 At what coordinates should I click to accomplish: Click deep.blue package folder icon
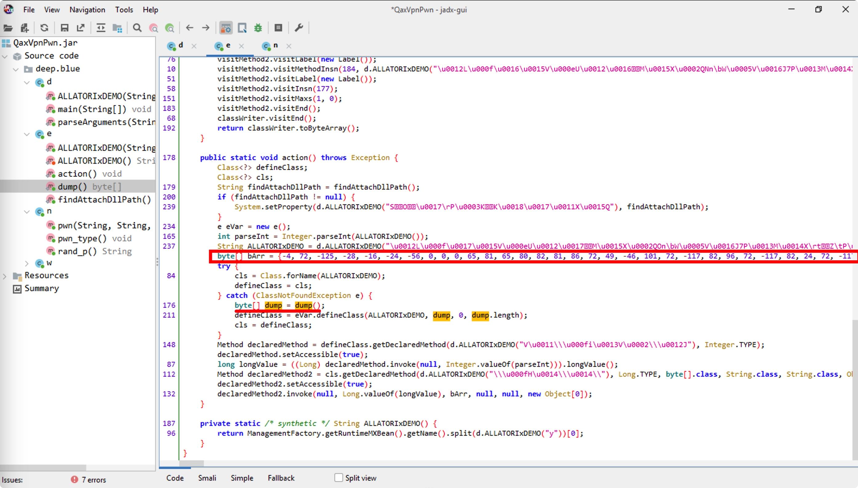click(28, 69)
